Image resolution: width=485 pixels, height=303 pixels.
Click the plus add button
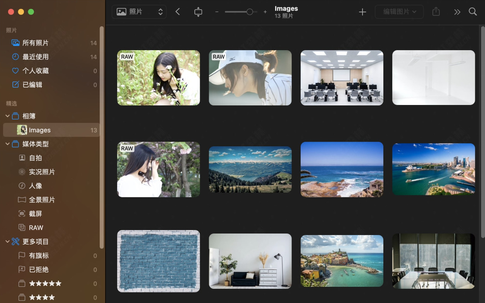tap(362, 12)
